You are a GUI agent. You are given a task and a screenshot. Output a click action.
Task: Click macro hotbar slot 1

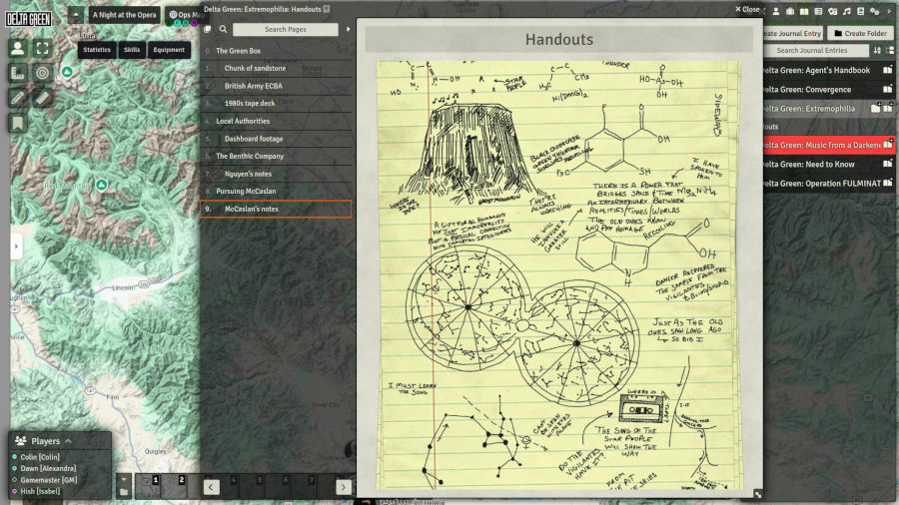point(149,485)
